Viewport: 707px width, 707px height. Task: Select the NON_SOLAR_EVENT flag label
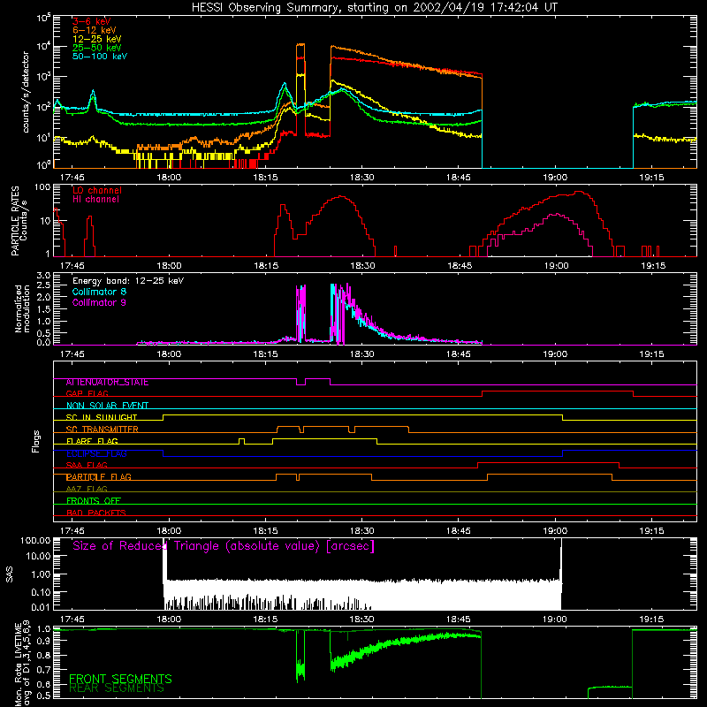(107, 406)
